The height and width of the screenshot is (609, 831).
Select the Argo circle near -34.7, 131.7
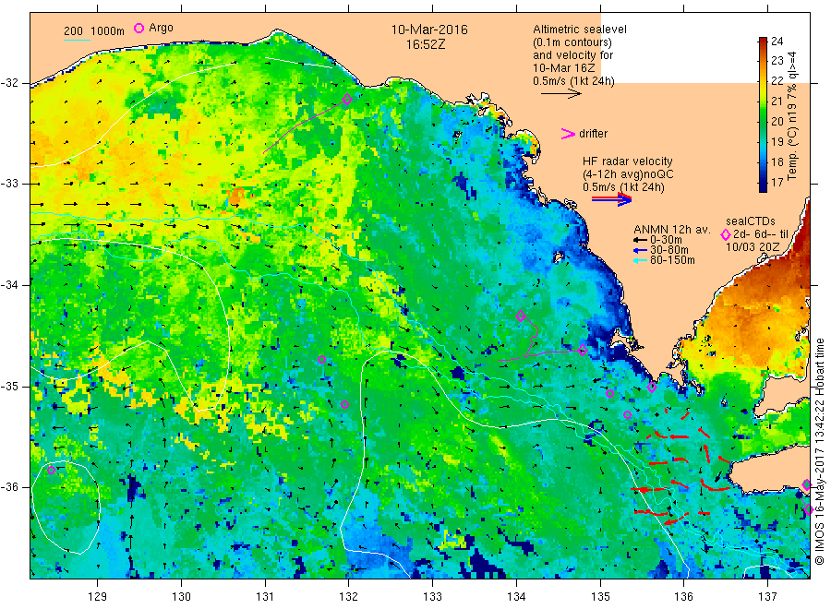(321, 360)
